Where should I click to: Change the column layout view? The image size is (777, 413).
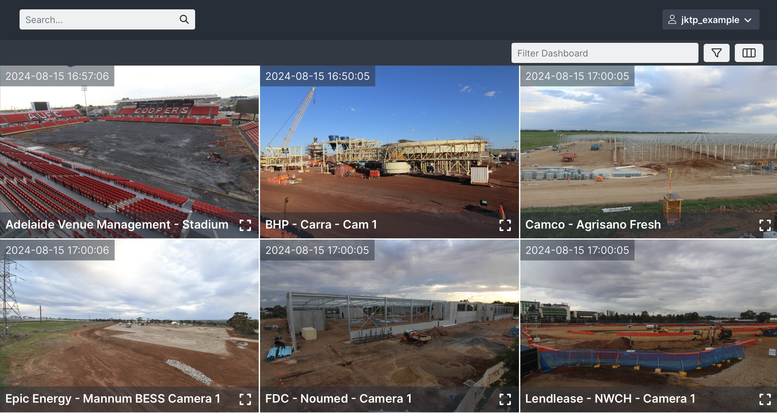pos(748,53)
